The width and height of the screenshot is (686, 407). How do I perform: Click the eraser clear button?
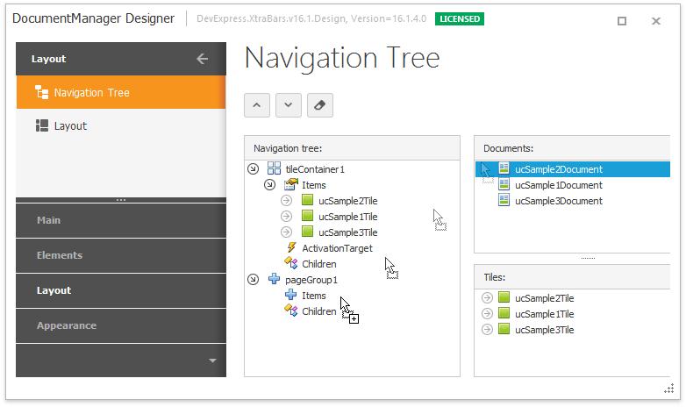tap(320, 105)
